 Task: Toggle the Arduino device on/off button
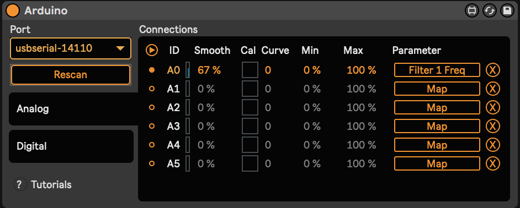13,10
